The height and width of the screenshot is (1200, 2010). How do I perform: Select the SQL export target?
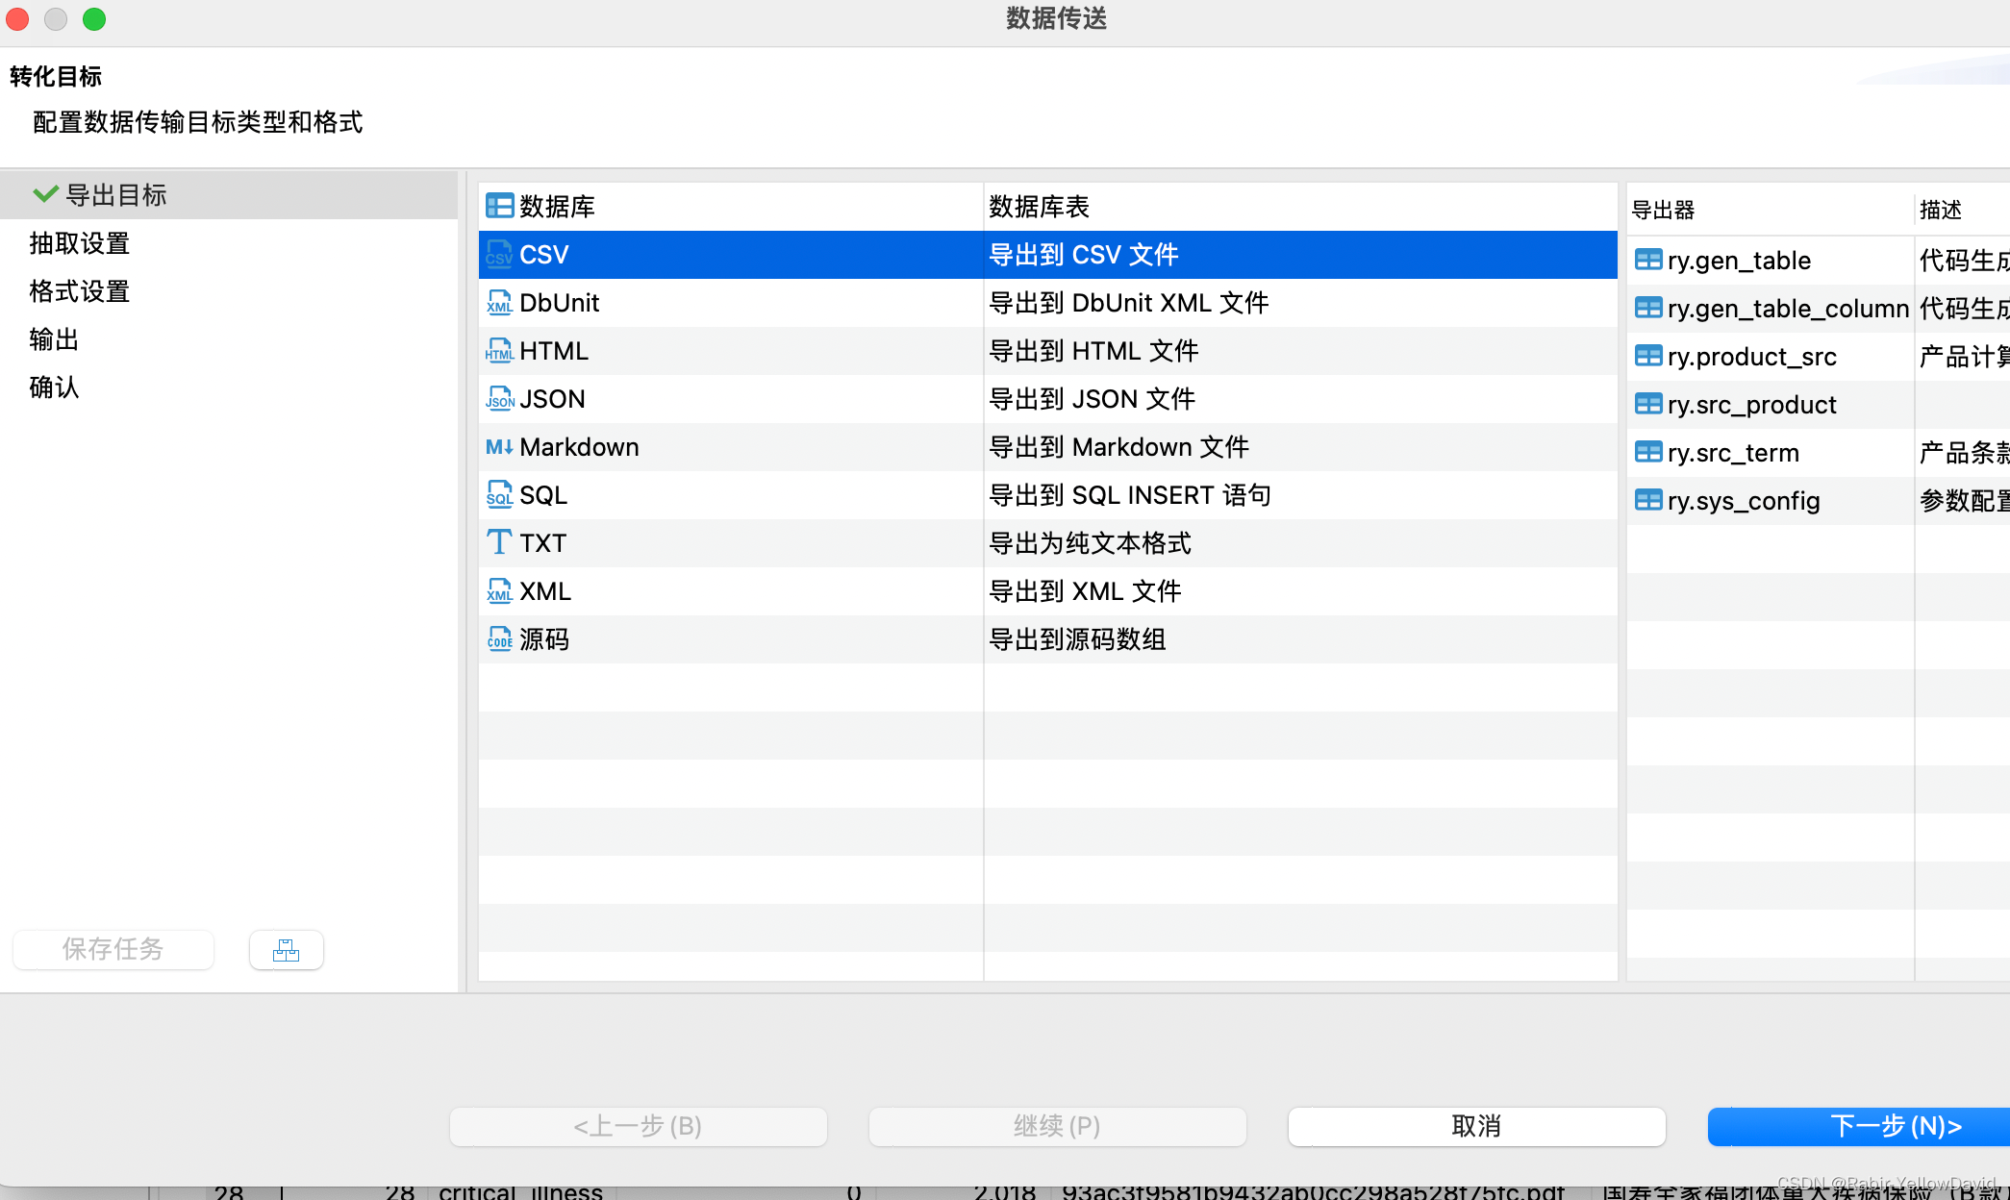click(x=1048, y=495)
